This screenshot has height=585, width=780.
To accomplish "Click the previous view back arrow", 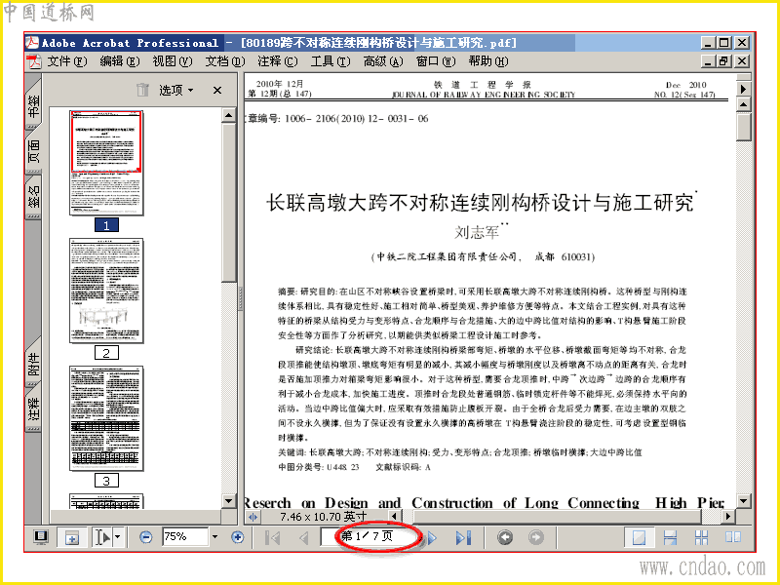I will point(505,538).
